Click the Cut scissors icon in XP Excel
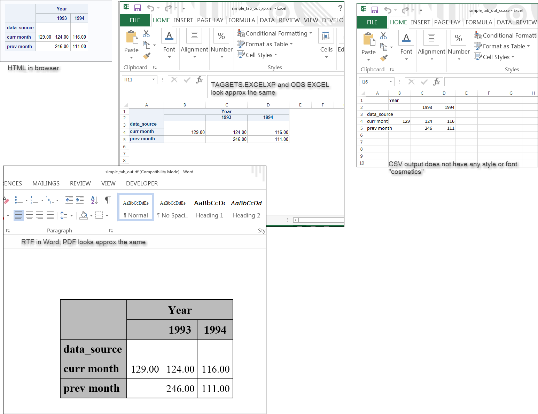The width and height of the screenshot is (538, 414). 146,33
